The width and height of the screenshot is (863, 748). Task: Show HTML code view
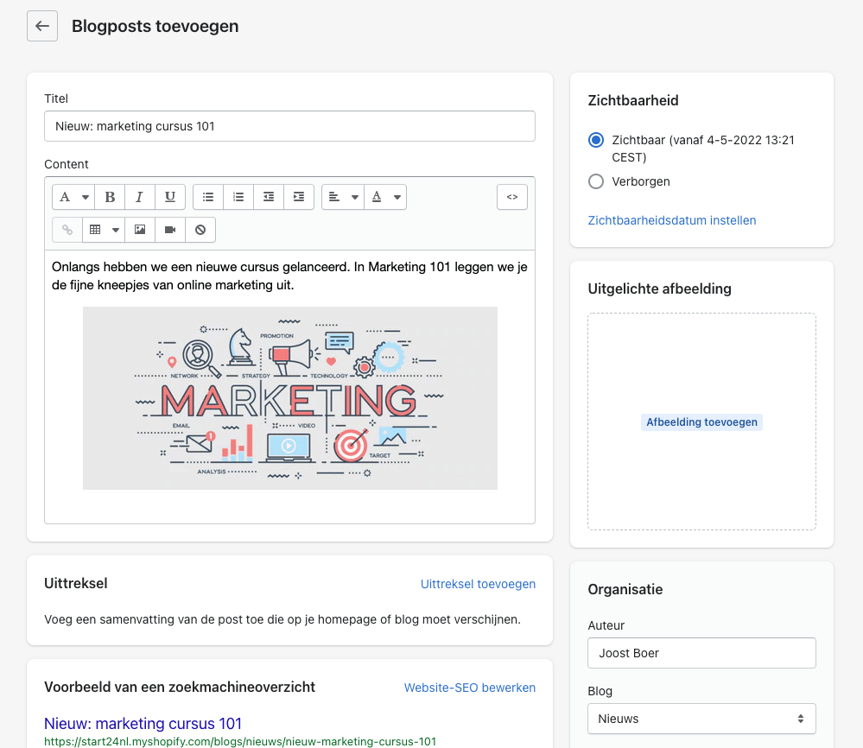[x=511, y=197]
